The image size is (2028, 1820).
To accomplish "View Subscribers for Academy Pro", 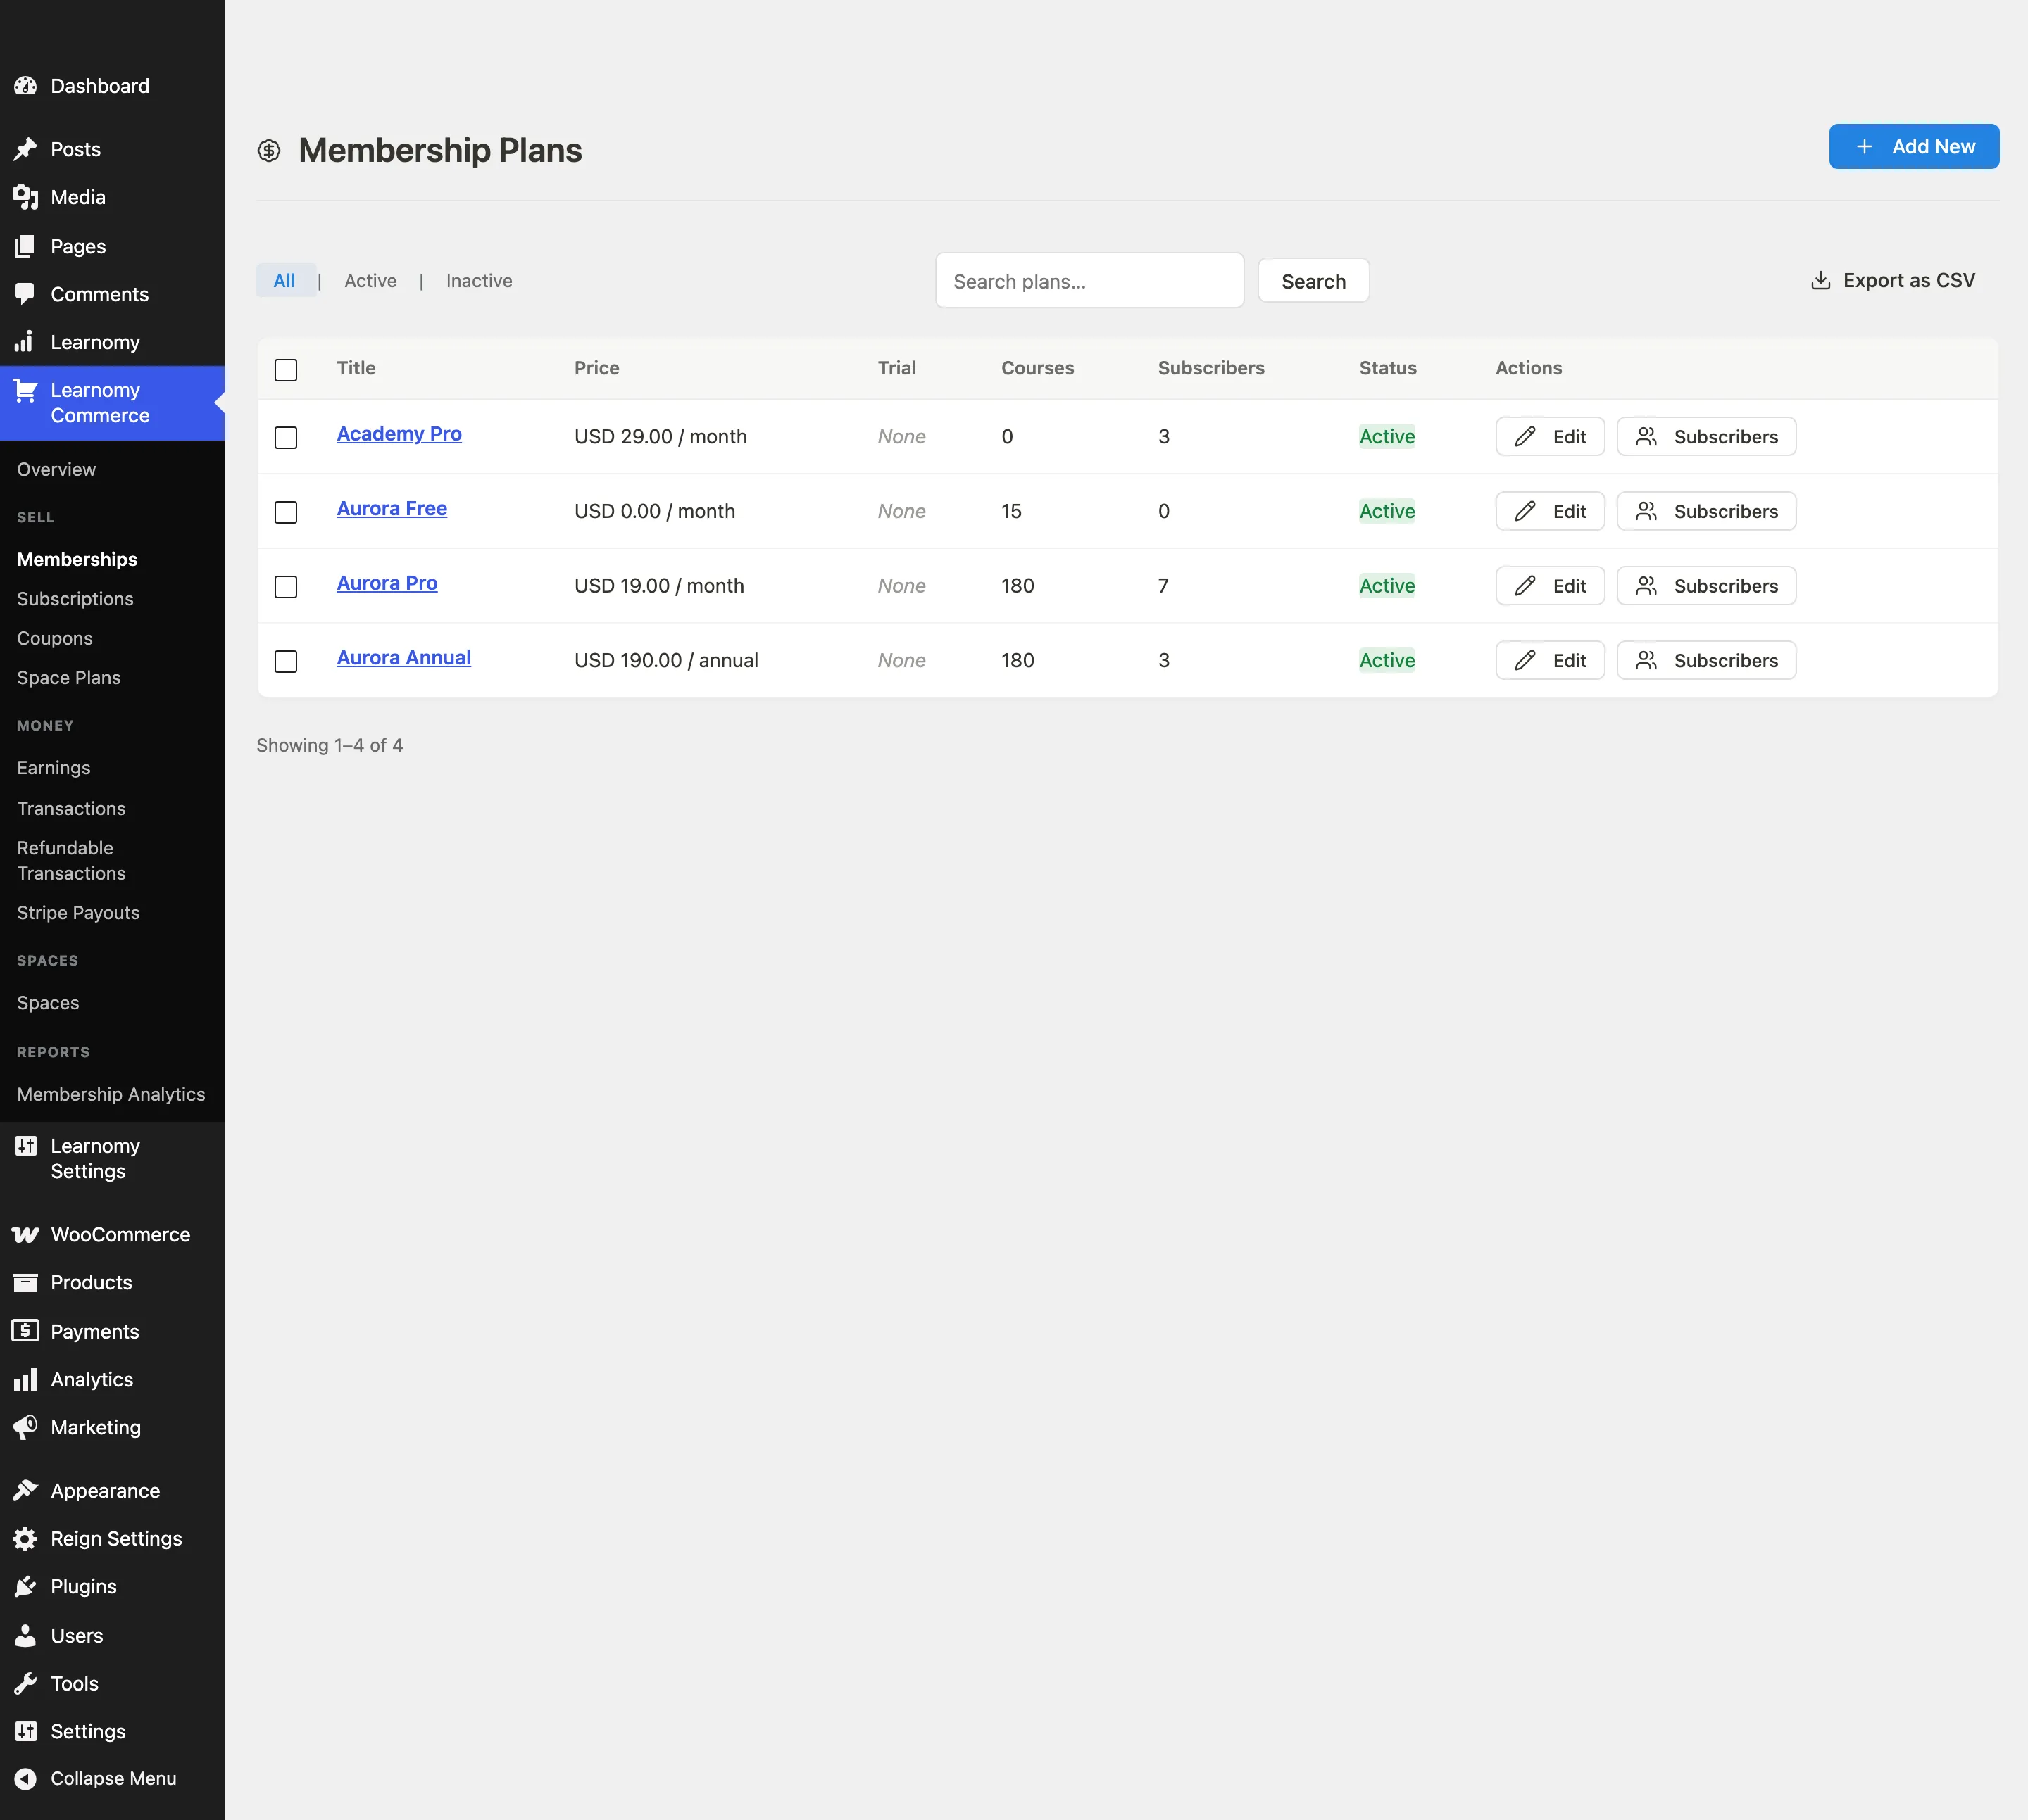I will click(x=1707, y=437).
